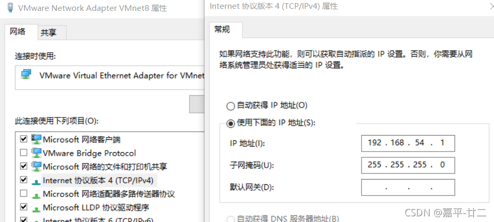The height and width of the screenshot is (222, 494).
Task: Select the Microsoft 网络客户端 network icon
Action: point(36,139)
